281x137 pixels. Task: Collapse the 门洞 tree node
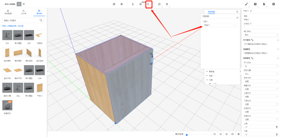pyautogui.click(x=207, y=80)
